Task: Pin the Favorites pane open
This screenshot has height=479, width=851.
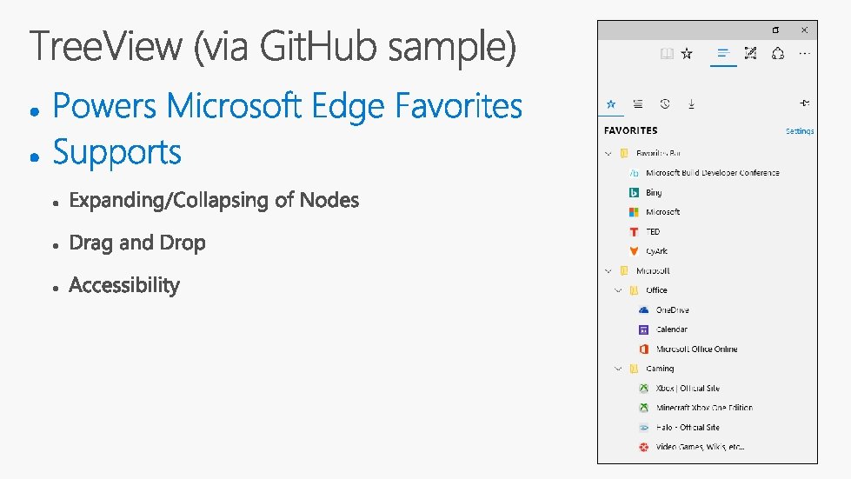Action: point(805,103)
